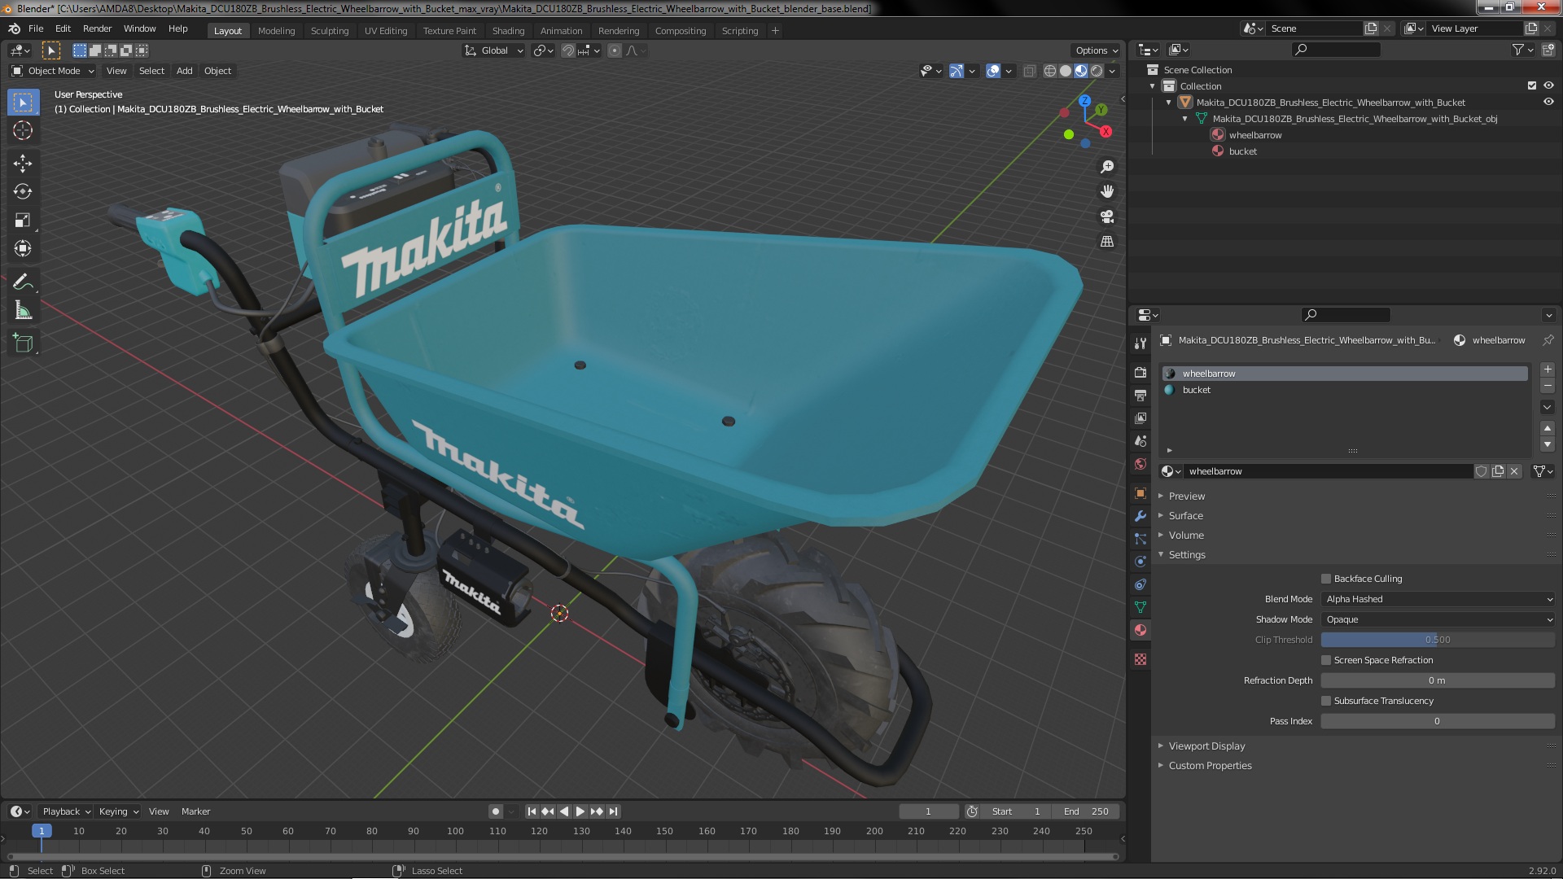
Task: Click the viewport zoom magnifier icon
Action: [1107, 167]
